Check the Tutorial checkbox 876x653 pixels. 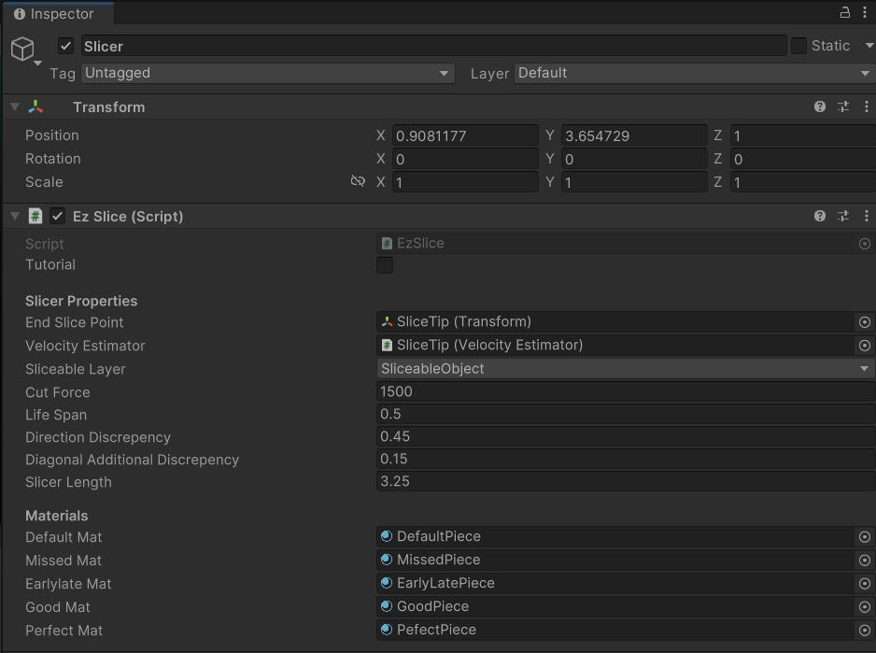click(x=384, y=265)
